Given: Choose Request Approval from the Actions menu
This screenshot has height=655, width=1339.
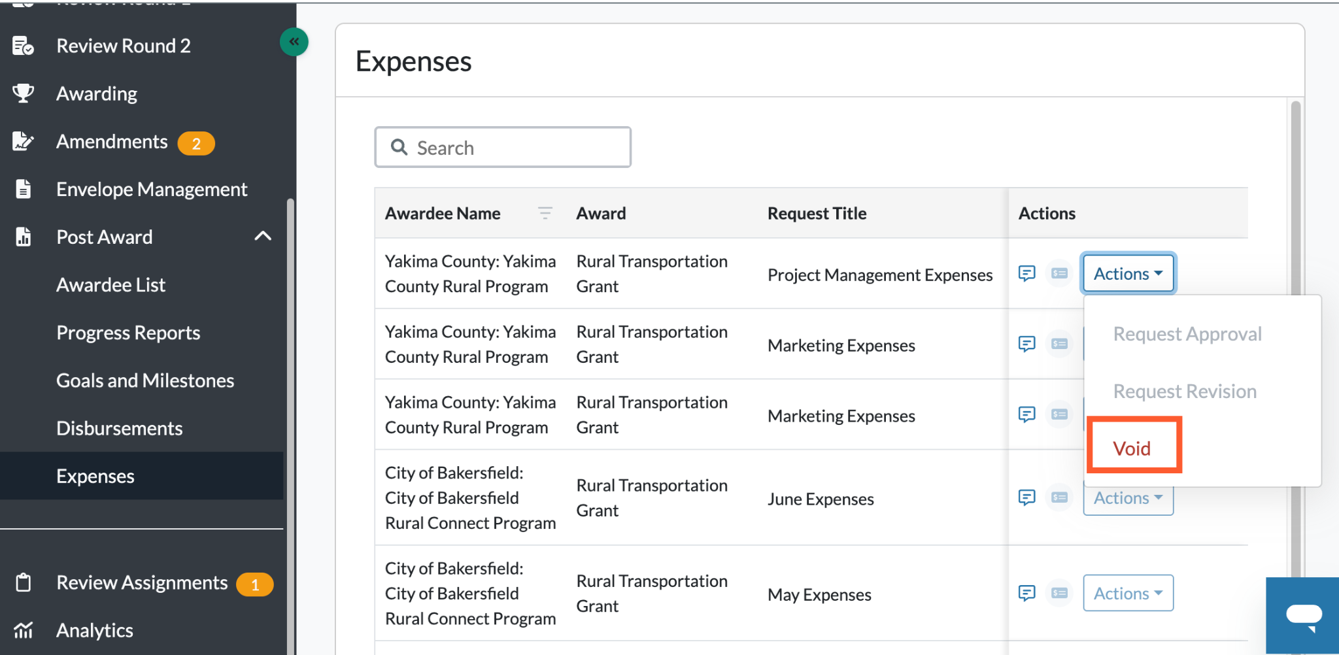Looking at the screenshot, I should coord(1187,334).
